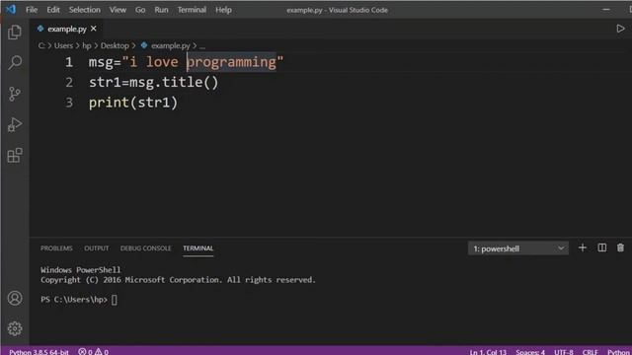This screenshot has width=632, height=355.
Task: Click Python language mode in status bar
Action: [619, 352]
